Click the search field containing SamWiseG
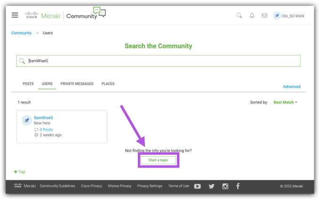The height and width of the screenshot is (199, 321). (x=160, y=61)
